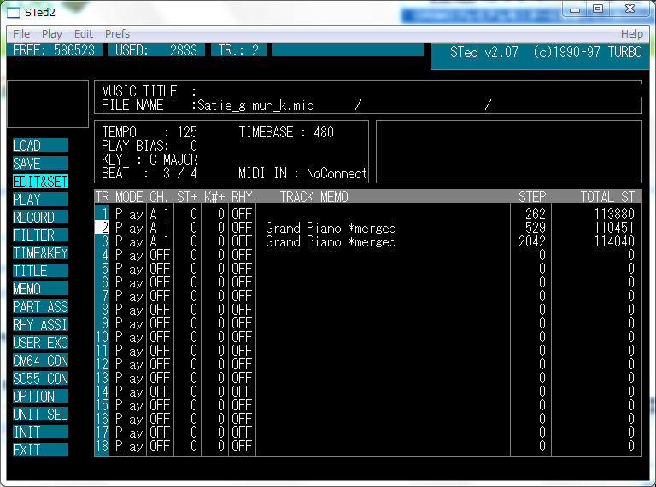
Task: Open the Prefs menu
Action: (117, 34)
